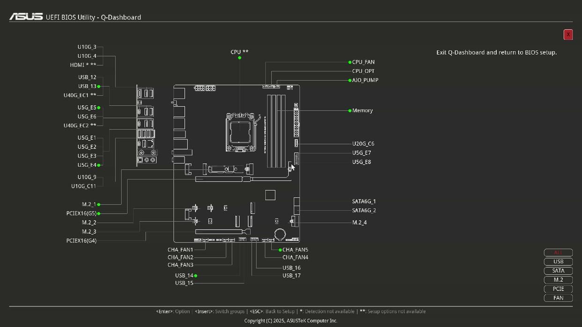Open the CHA_FAN5 header option

(x=295, y=250)
